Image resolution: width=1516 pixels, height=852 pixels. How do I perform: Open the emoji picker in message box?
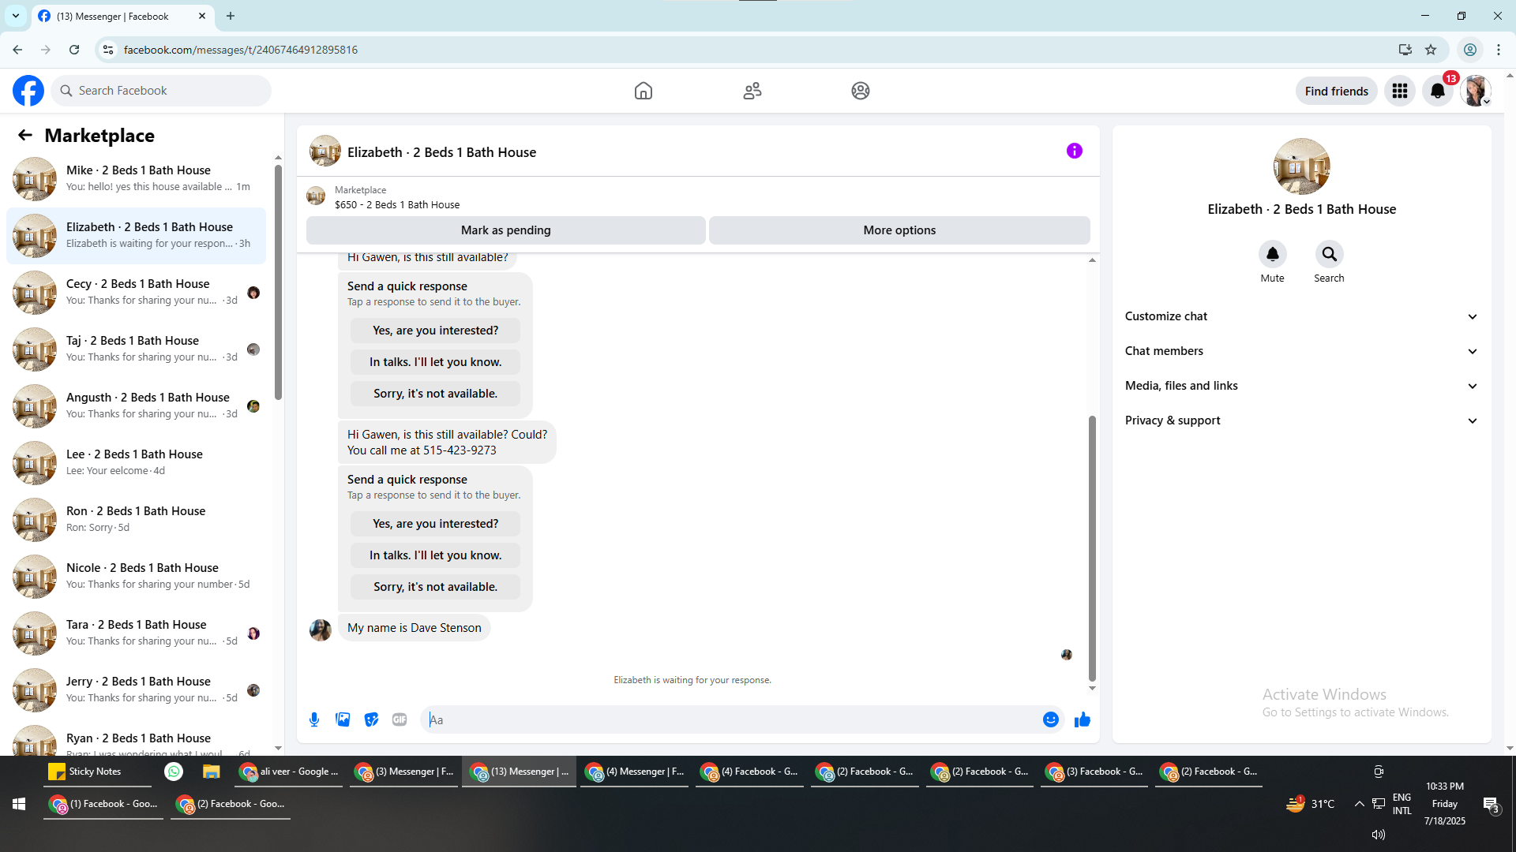[x=1050, y=719]
